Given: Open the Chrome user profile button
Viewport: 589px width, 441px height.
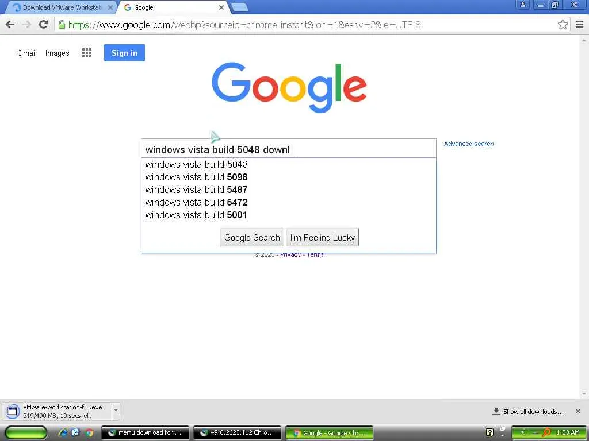Looking at the screenshot, I should pos(522,5).
